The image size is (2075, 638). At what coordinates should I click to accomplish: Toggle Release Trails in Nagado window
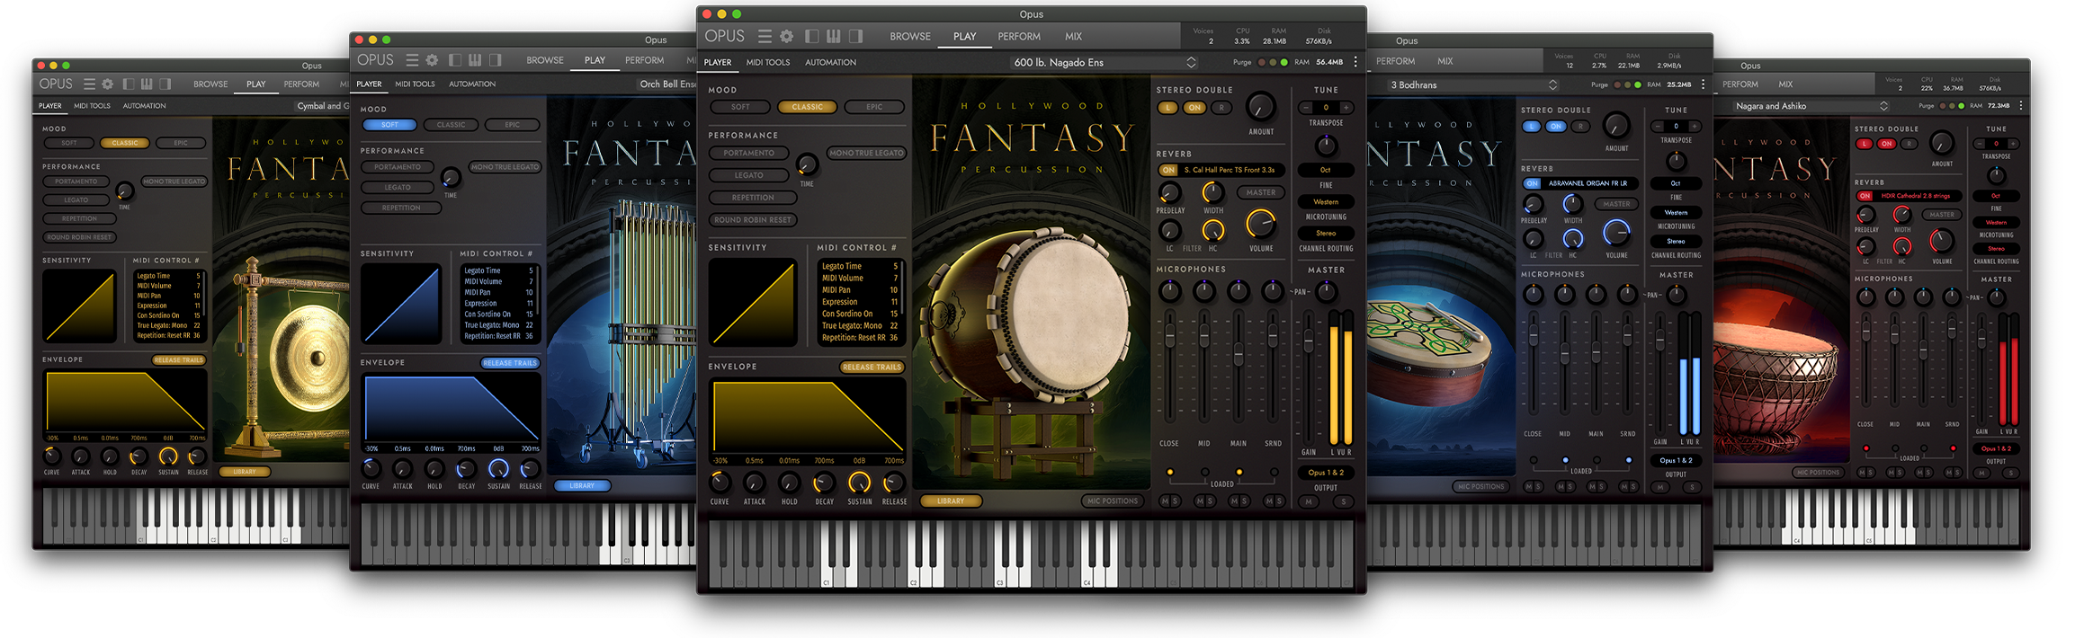[872, 367]
